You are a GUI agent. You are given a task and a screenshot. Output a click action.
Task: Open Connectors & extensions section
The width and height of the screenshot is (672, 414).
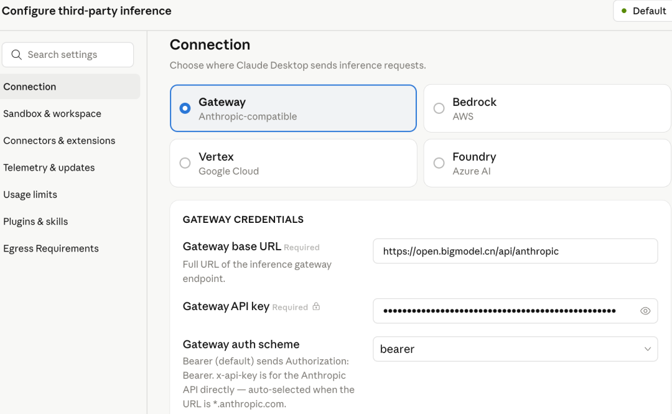(59, 141)
